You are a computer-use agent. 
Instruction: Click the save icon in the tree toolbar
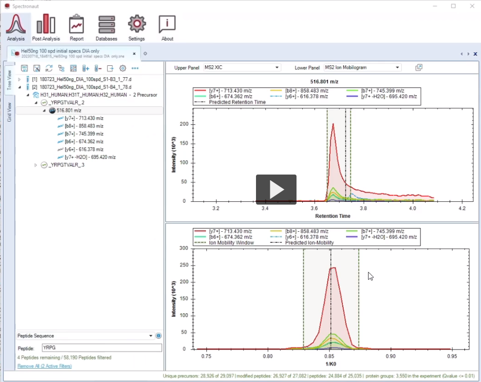24,68
